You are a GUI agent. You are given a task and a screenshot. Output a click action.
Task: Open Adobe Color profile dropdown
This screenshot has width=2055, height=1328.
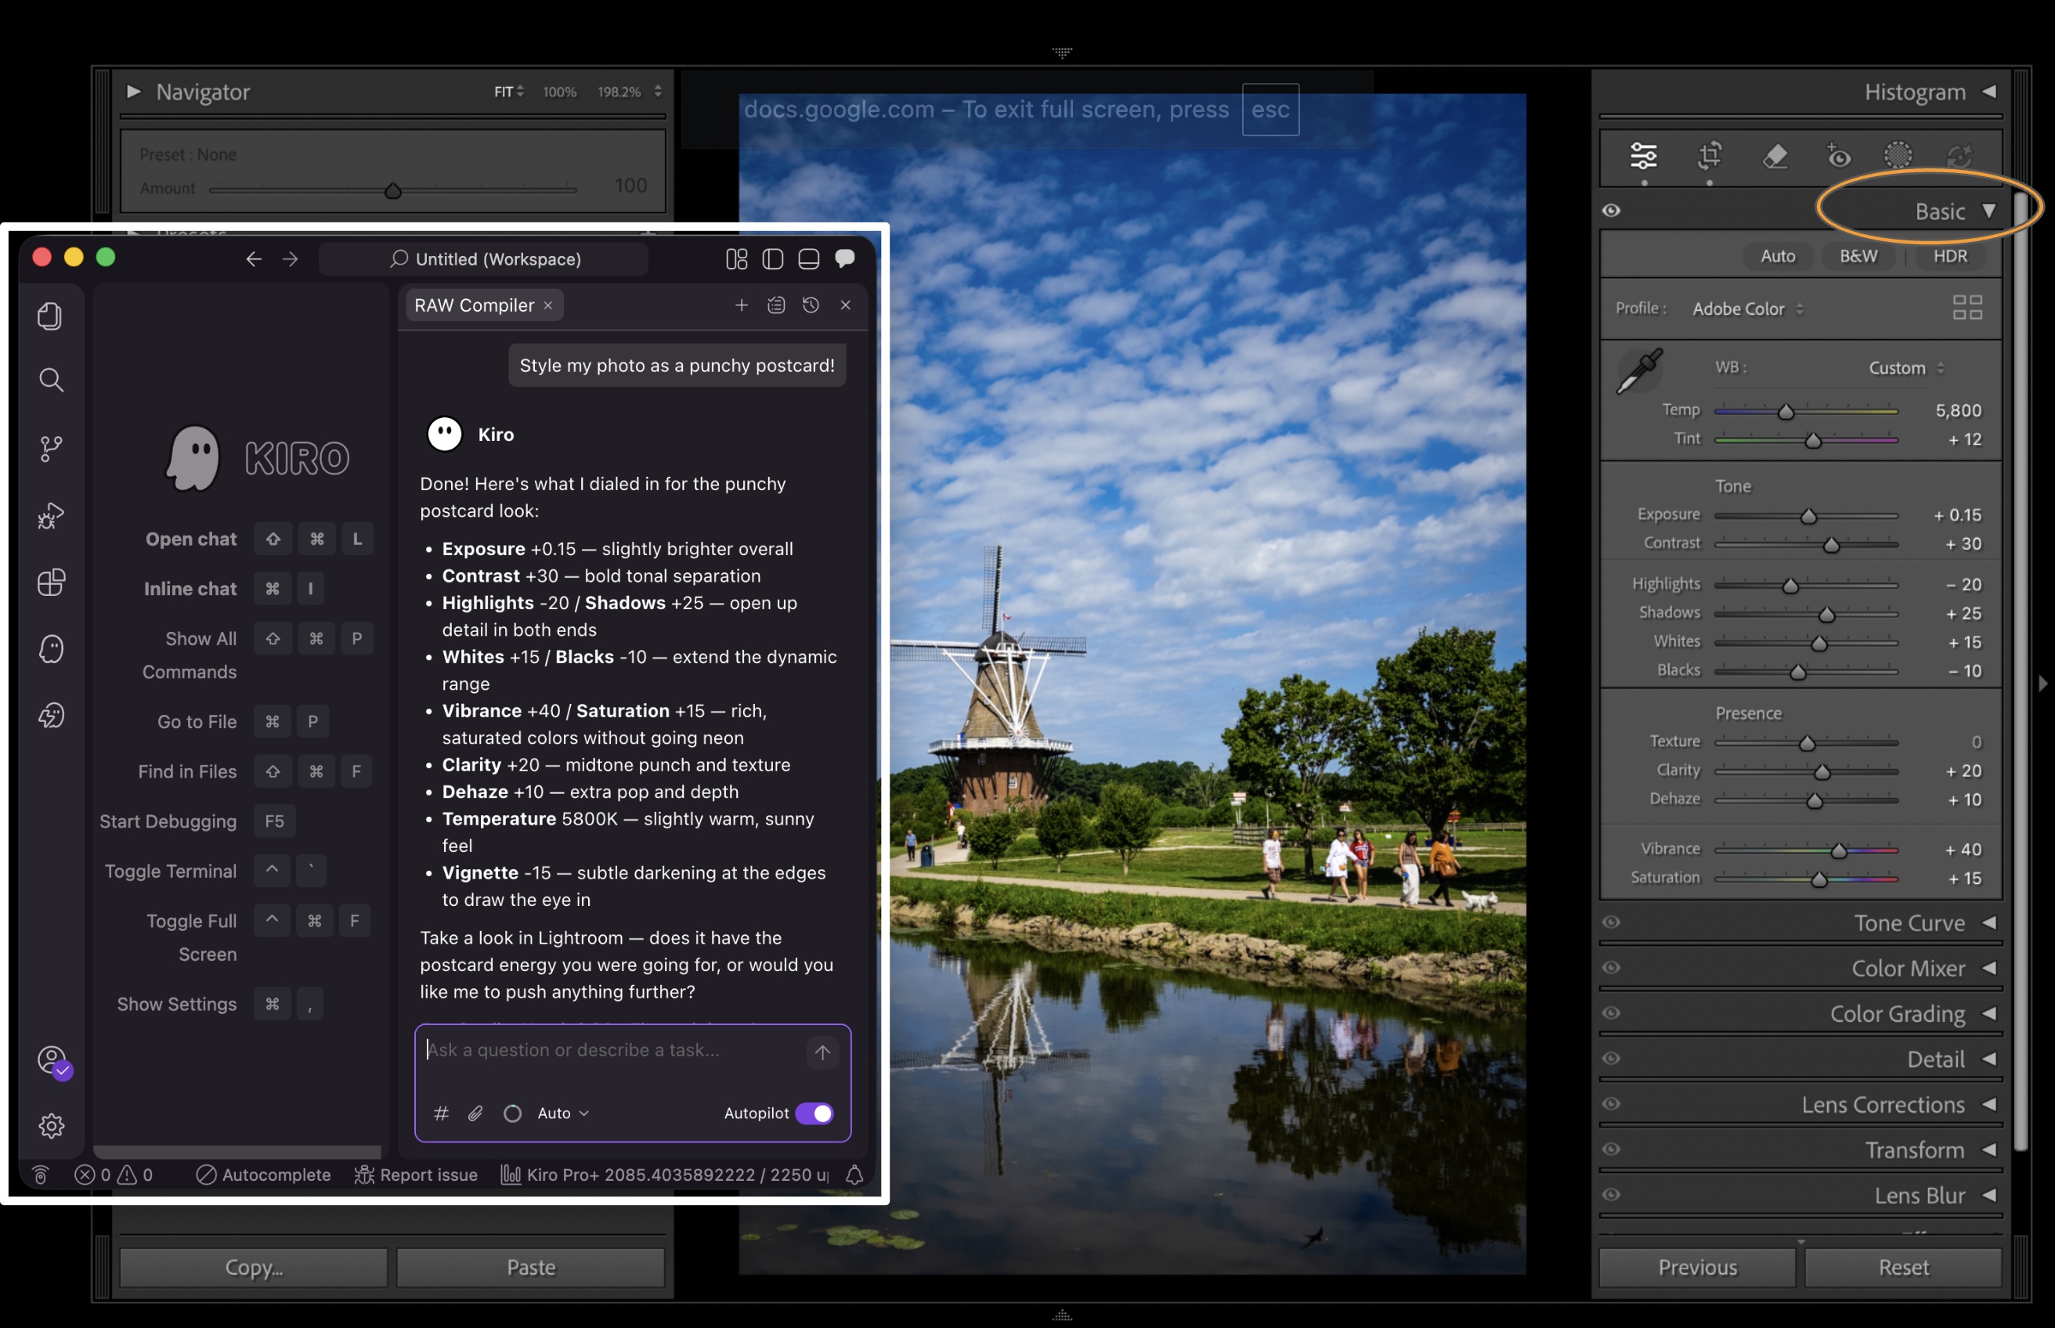click(1748, 309)
